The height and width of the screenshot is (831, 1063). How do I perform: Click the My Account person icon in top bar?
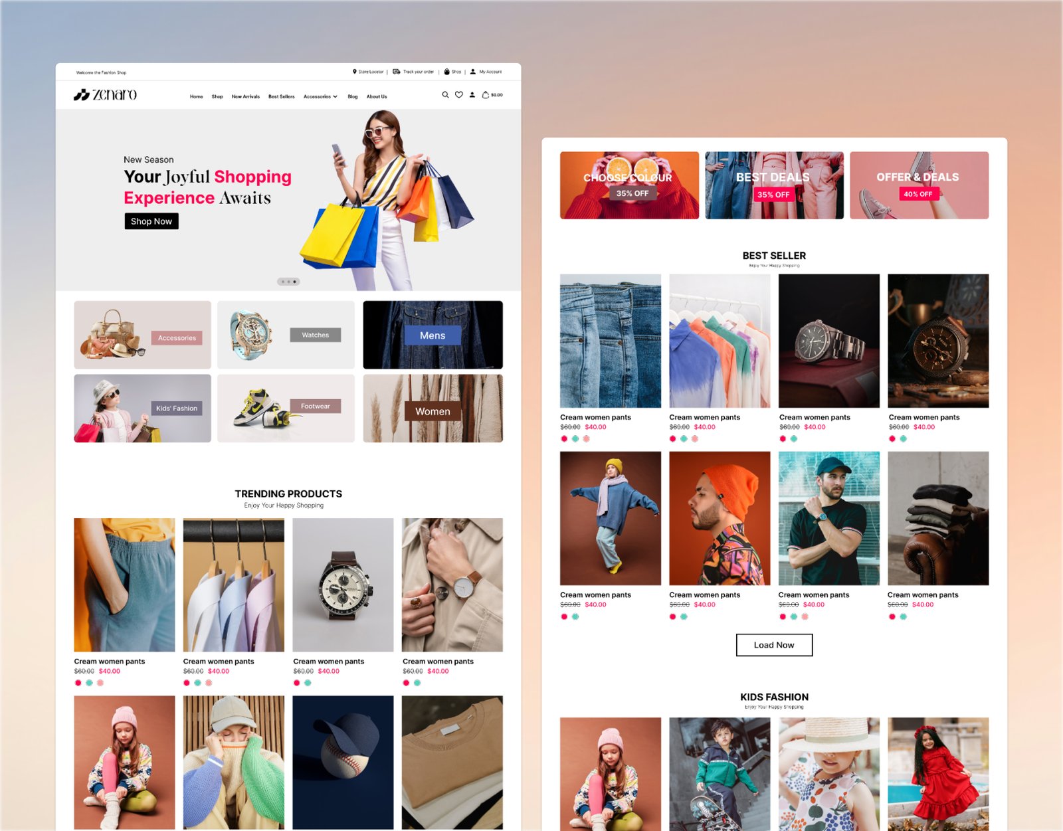click(473, 71)
